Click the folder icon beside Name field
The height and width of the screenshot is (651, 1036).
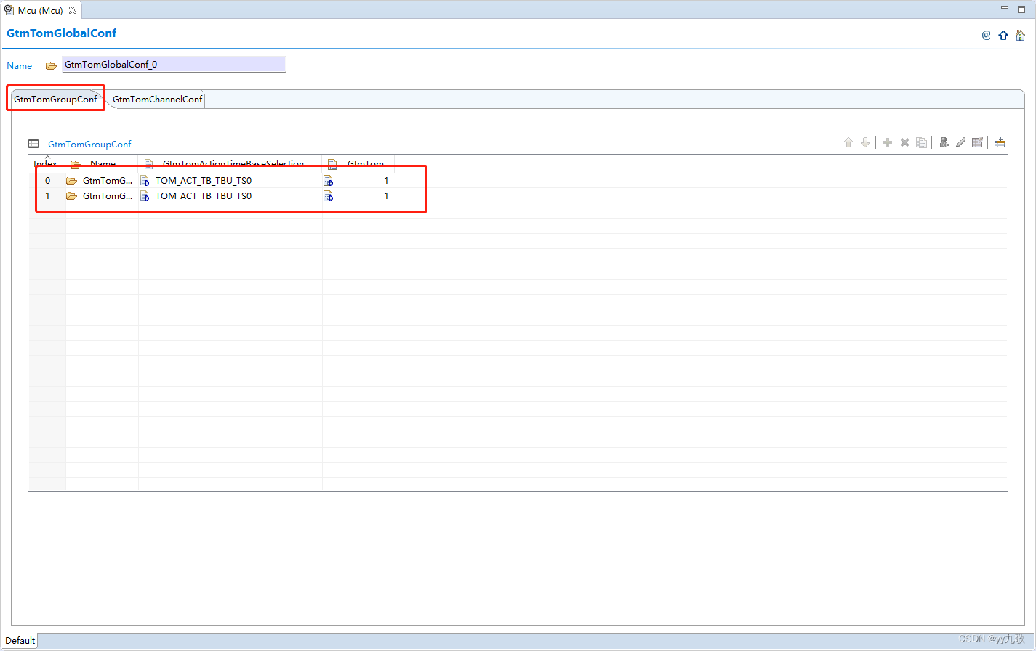click(51, 65)
